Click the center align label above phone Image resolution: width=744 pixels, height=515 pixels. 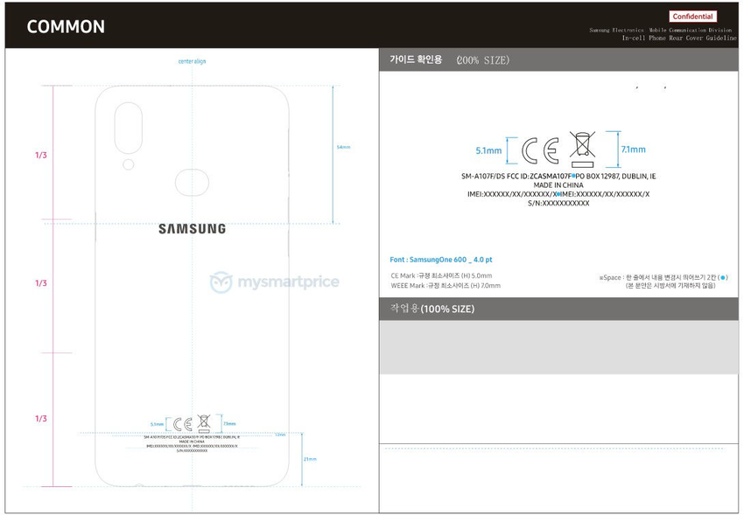pos(192,61)
